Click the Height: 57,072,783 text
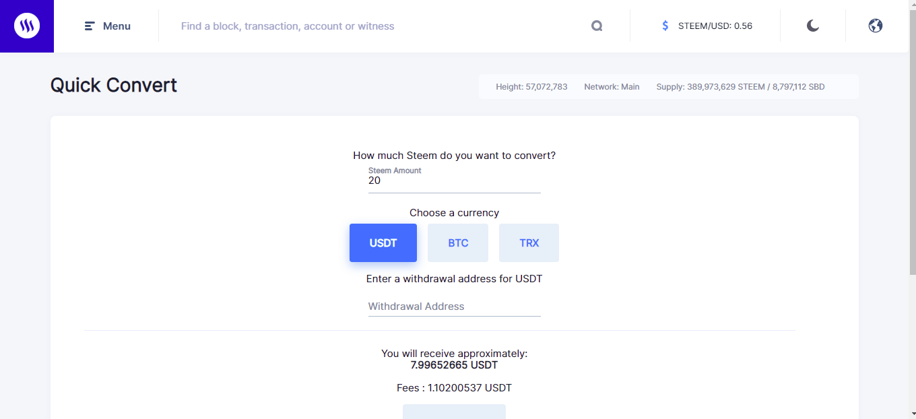Screen dimensions: 916x419 [531, 87]
